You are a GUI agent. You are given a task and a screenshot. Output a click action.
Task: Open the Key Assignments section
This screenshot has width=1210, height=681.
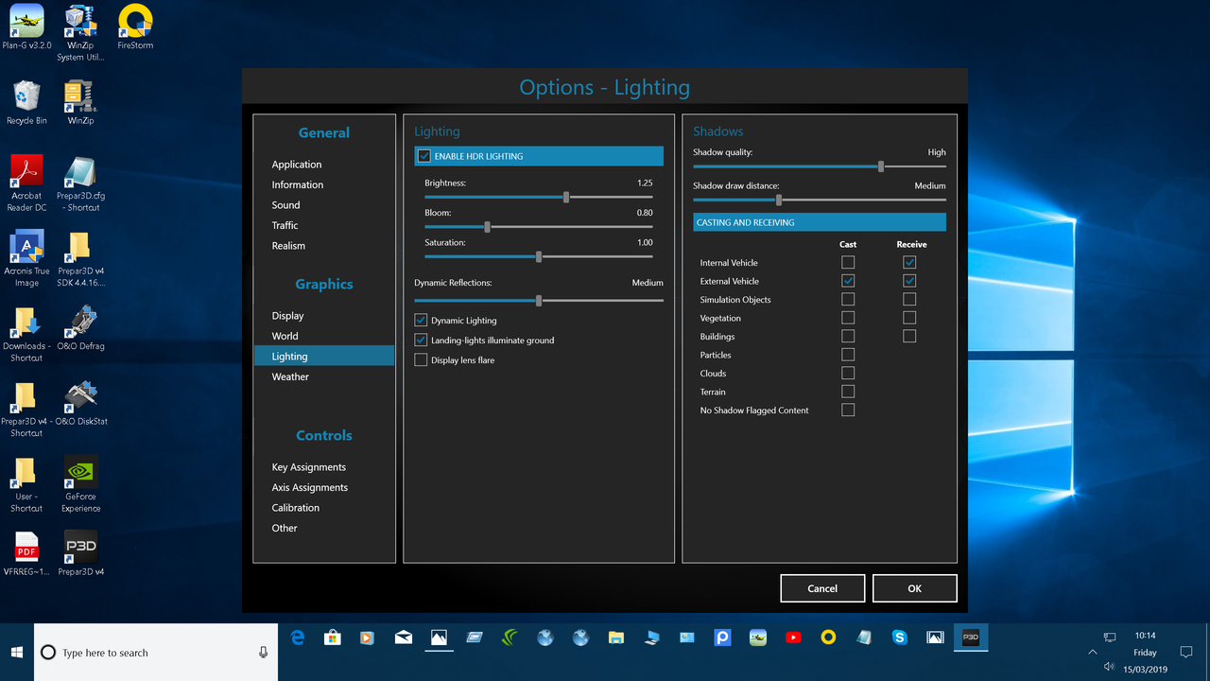309,466
